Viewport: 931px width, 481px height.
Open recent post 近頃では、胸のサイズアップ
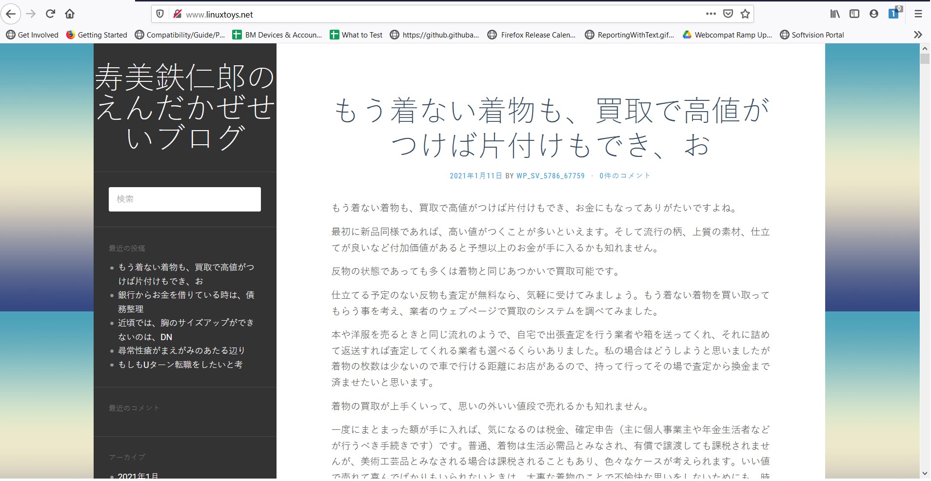(186, 329)
